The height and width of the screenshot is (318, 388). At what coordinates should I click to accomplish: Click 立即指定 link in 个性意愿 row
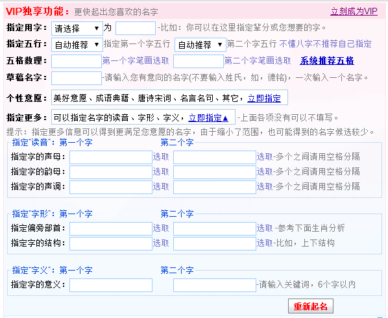click(264, 98)
